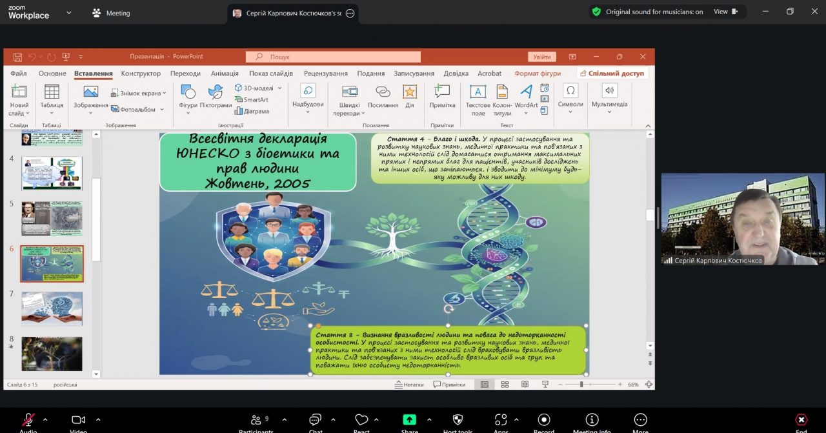The width and height of the screenshot is (826, 433).
Task: Click the SmartArt icon in the ribbon
Action: click(239, 99)
